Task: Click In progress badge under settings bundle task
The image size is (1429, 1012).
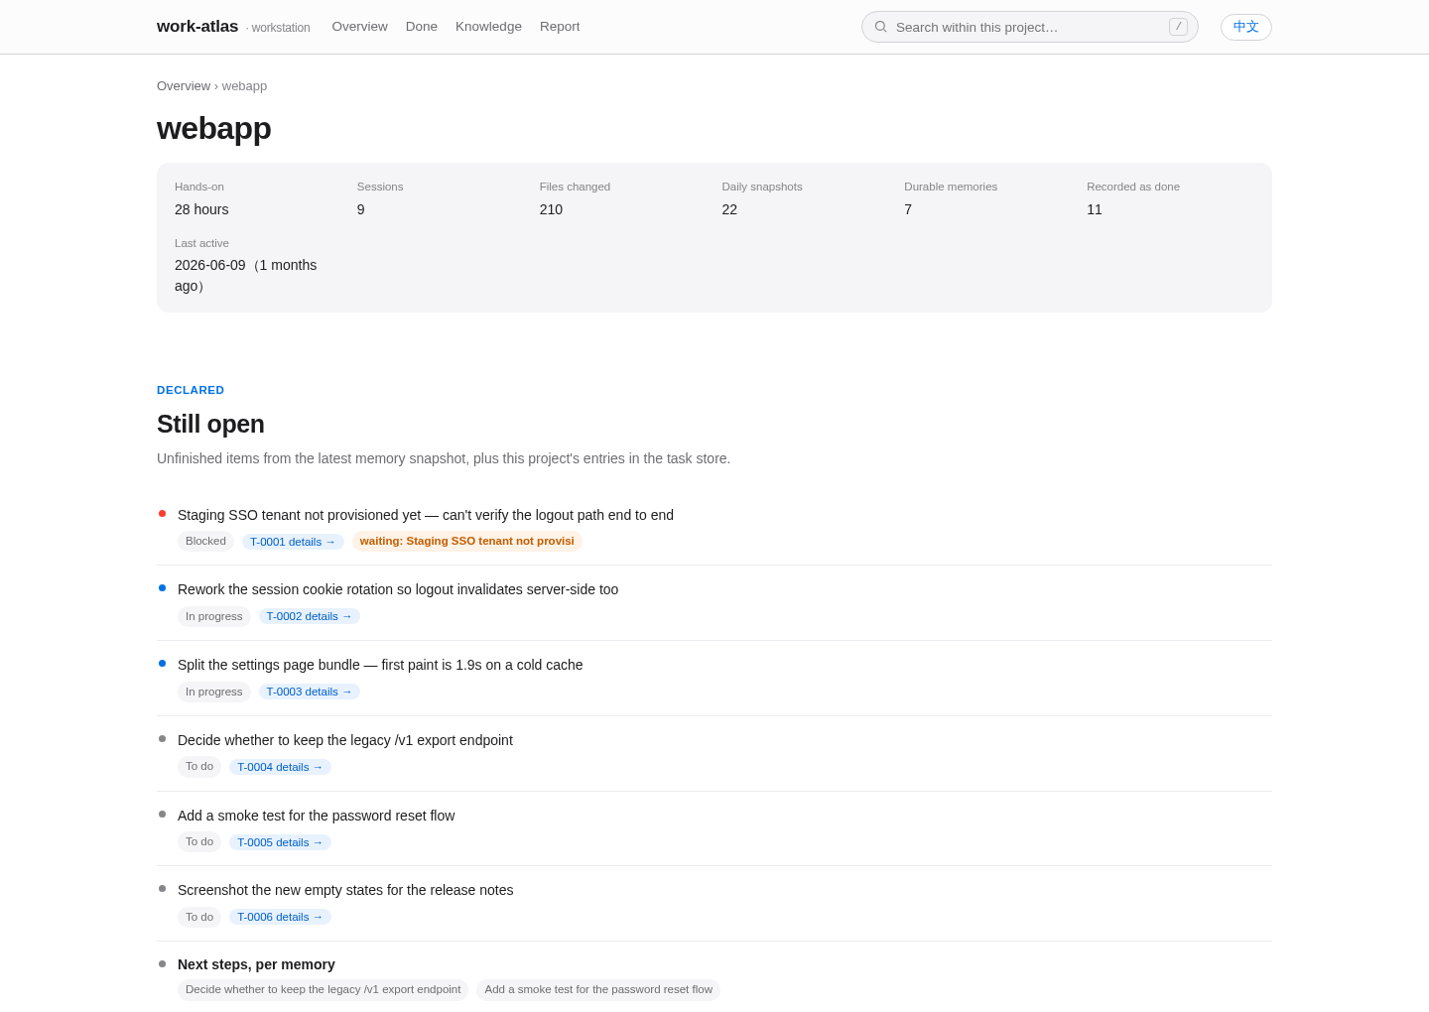Action: [214, 692]
